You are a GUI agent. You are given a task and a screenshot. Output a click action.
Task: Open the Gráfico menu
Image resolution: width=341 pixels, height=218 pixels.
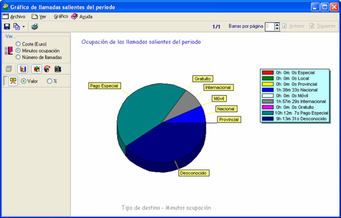tap(61, 16)
